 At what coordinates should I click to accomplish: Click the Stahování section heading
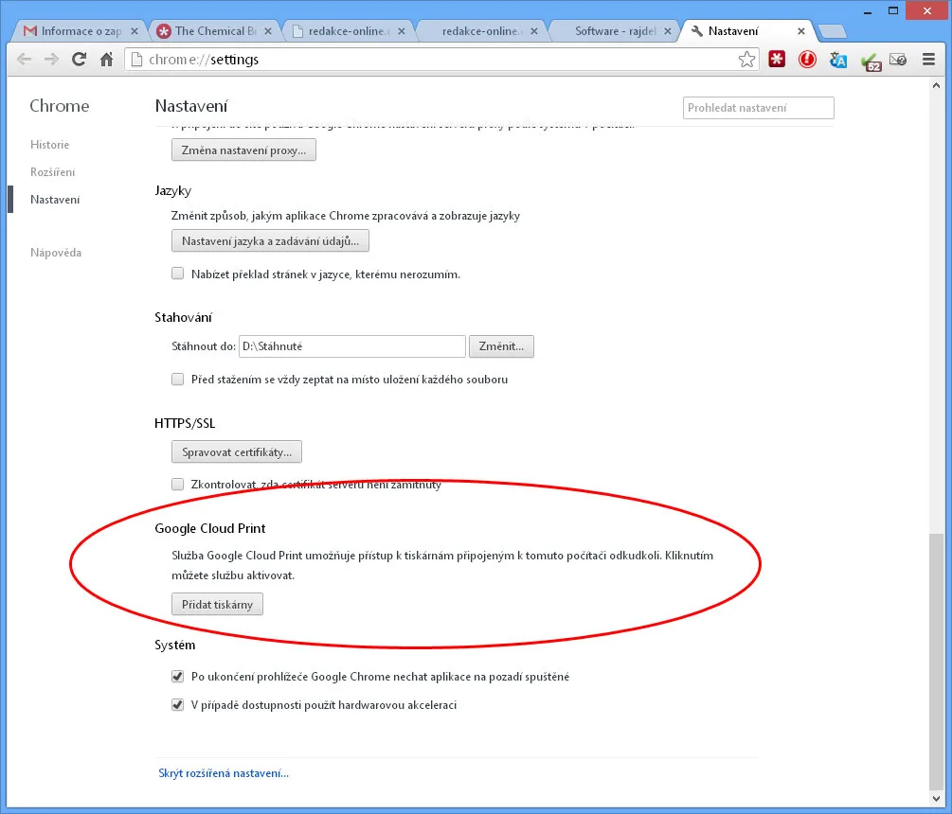tap(184, 317)
